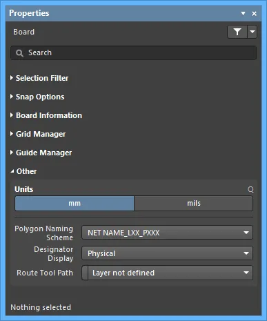Viewport: 267px width, 321px height.
Task: Open Route Tool Path layer dropdown
Action: 170,273
